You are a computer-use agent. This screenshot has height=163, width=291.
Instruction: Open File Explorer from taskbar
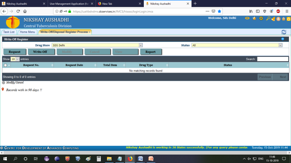click(109, 159)
